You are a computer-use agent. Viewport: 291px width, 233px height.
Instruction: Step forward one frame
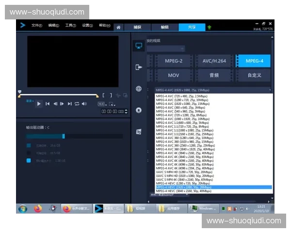pos(62,104)
